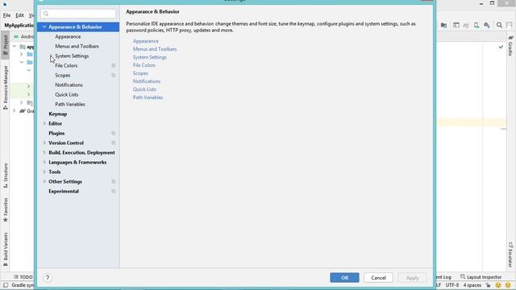
Task: Open Project Structure icon in Android Studio toolbar
Action: click(x=443, y=25)
